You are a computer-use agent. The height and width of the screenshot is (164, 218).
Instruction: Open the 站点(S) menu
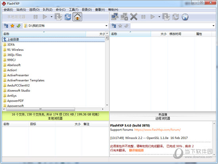pos(21,10)
